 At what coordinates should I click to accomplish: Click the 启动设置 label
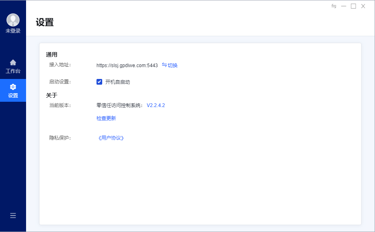click(x=60, y=82)
